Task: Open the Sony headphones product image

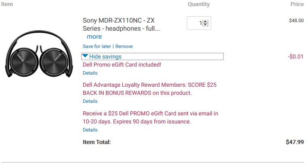Action: (x=40, y=55)
